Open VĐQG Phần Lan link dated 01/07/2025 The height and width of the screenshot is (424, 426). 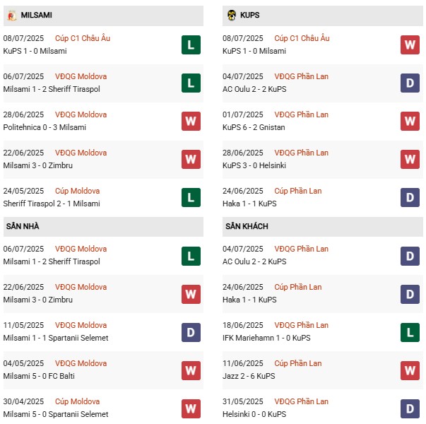302,114
